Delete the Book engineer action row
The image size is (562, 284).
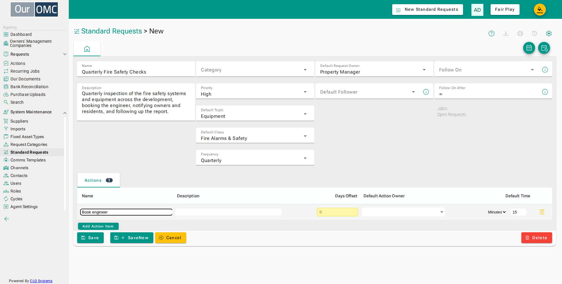point(542,212)
